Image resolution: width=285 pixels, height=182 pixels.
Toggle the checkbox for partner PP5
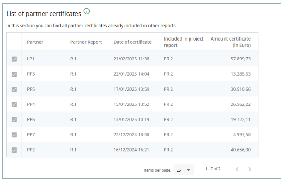coord(14,89)
